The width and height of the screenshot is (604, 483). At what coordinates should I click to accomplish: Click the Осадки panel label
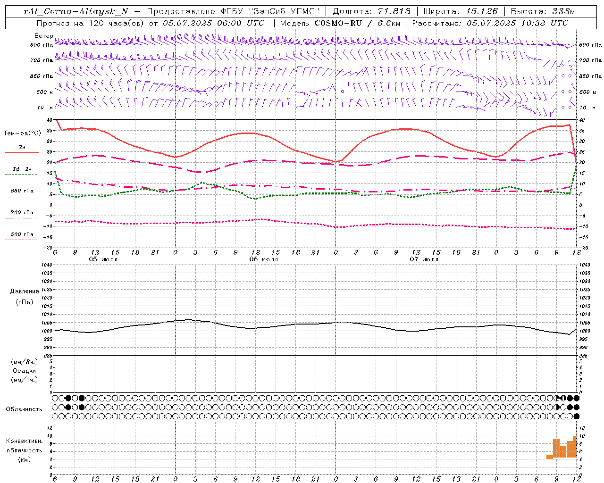point(24,371)
